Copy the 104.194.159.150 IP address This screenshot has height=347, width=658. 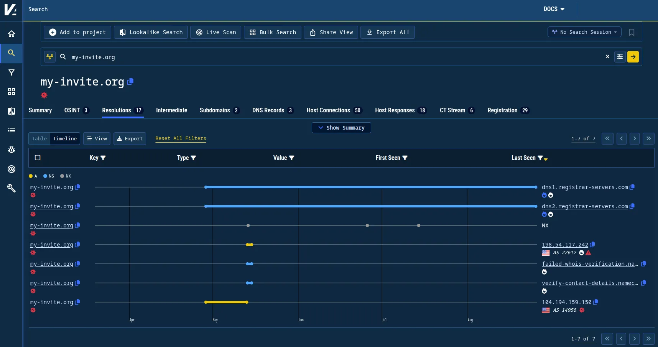pos(596,302)
